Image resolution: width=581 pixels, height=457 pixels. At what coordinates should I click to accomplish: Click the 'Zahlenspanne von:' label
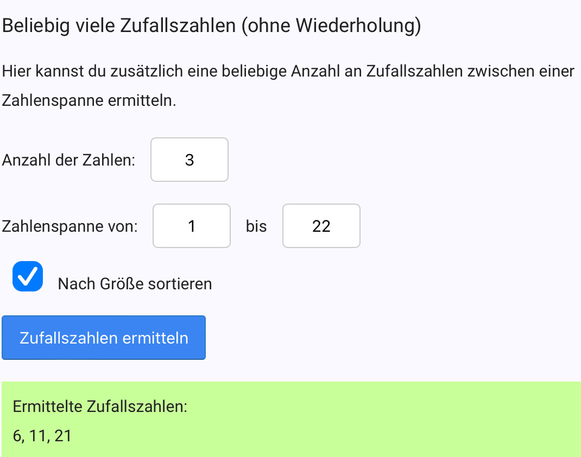tap(70, 226)
